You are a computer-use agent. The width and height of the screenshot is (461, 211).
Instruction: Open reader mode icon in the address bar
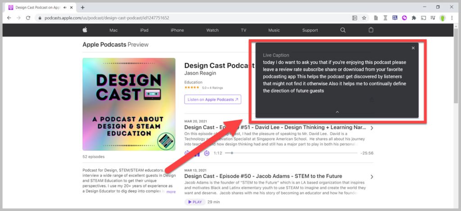pos(355,18)
